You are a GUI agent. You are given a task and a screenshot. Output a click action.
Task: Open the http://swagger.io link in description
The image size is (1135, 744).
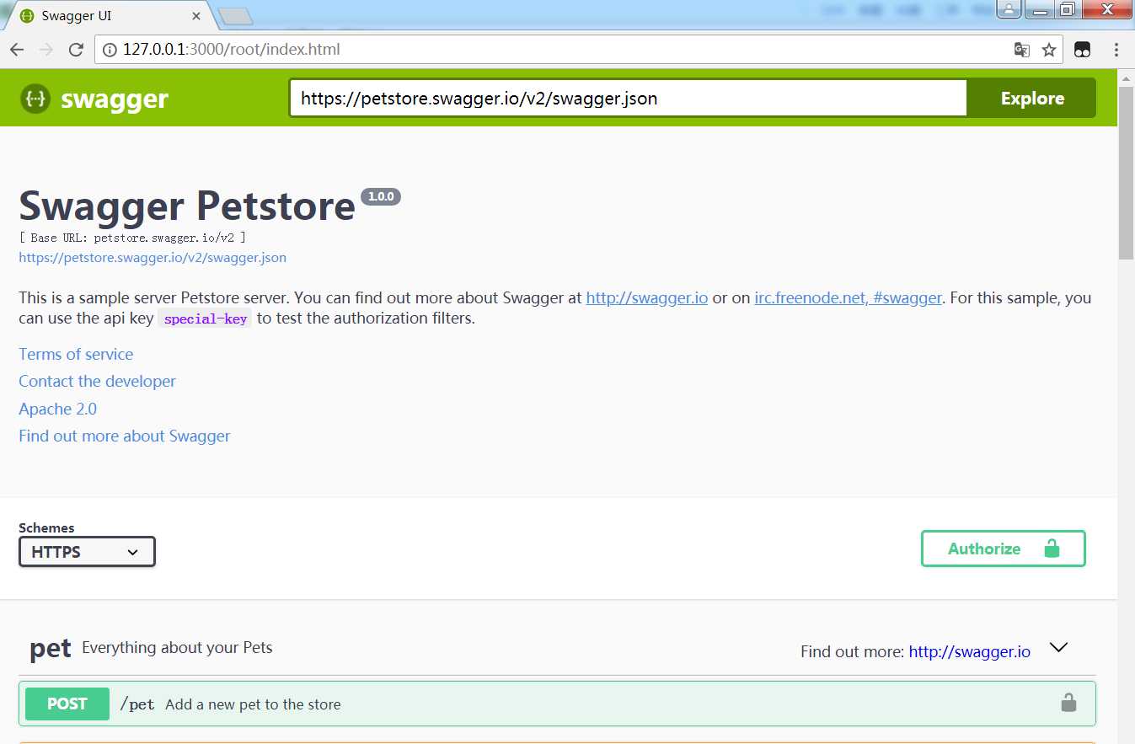point(647,297)
